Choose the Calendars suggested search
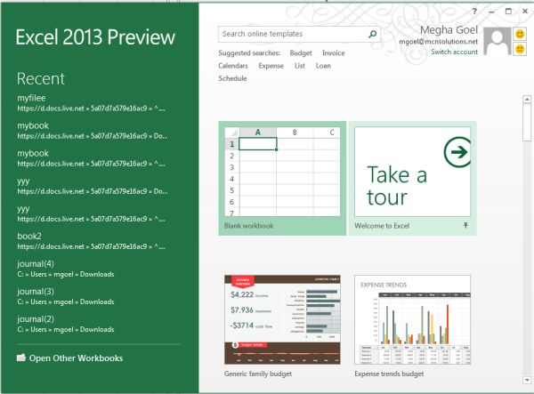The height and width of the screenshot is (394, 534). 233,66
